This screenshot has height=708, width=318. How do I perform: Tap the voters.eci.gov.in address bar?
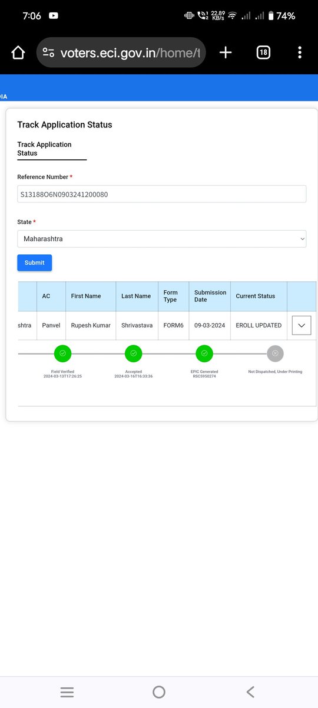121,53
